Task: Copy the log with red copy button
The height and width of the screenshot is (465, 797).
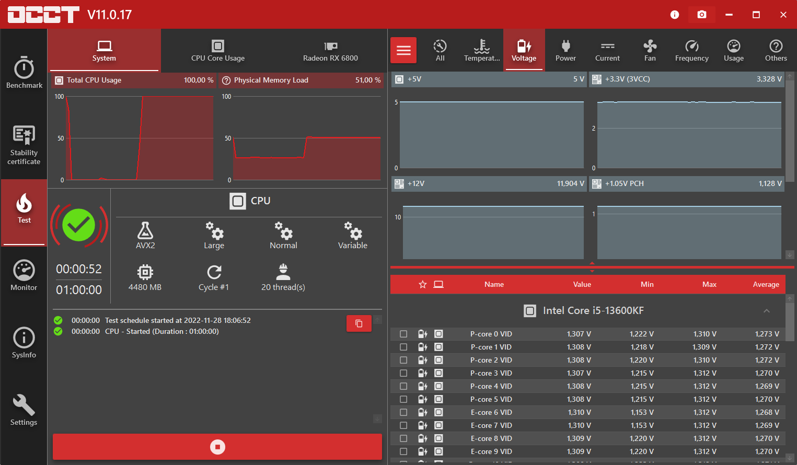Action: click(x=359, y=323)
